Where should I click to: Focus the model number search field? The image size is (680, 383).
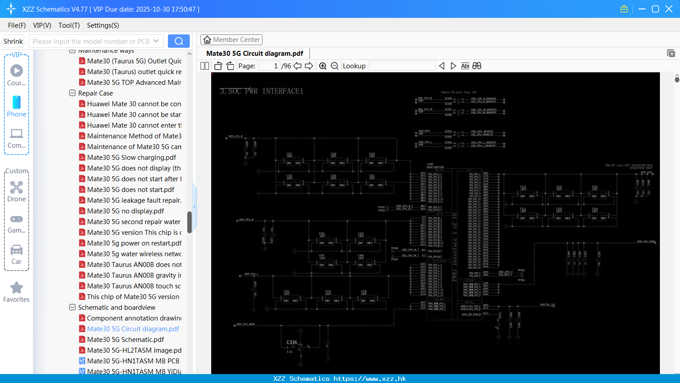pyautogui.click(x=91, y=41)
